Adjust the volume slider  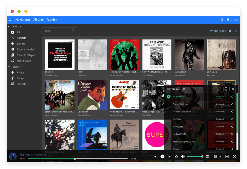coord(194,157)
